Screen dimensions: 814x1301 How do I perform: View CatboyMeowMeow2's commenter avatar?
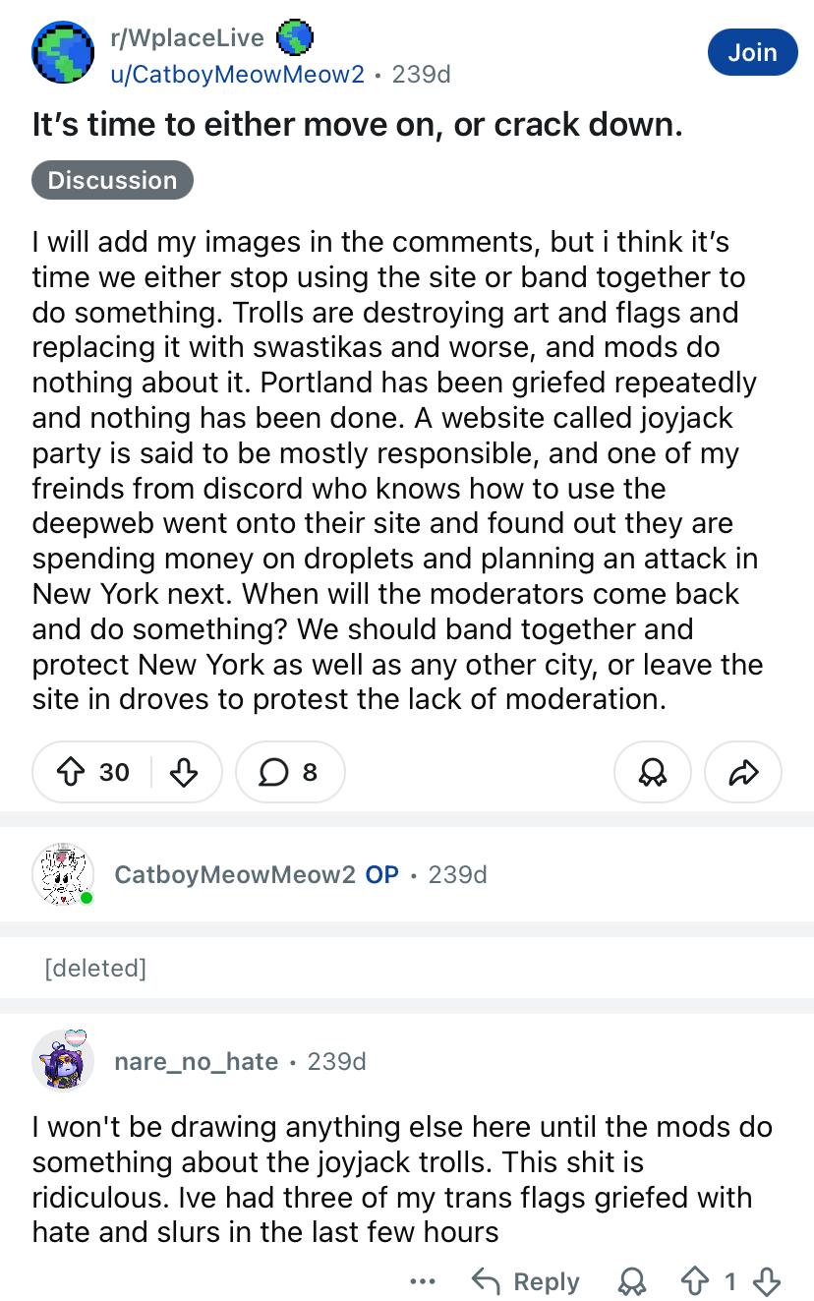pyautogui.click(x=63, y=874)
